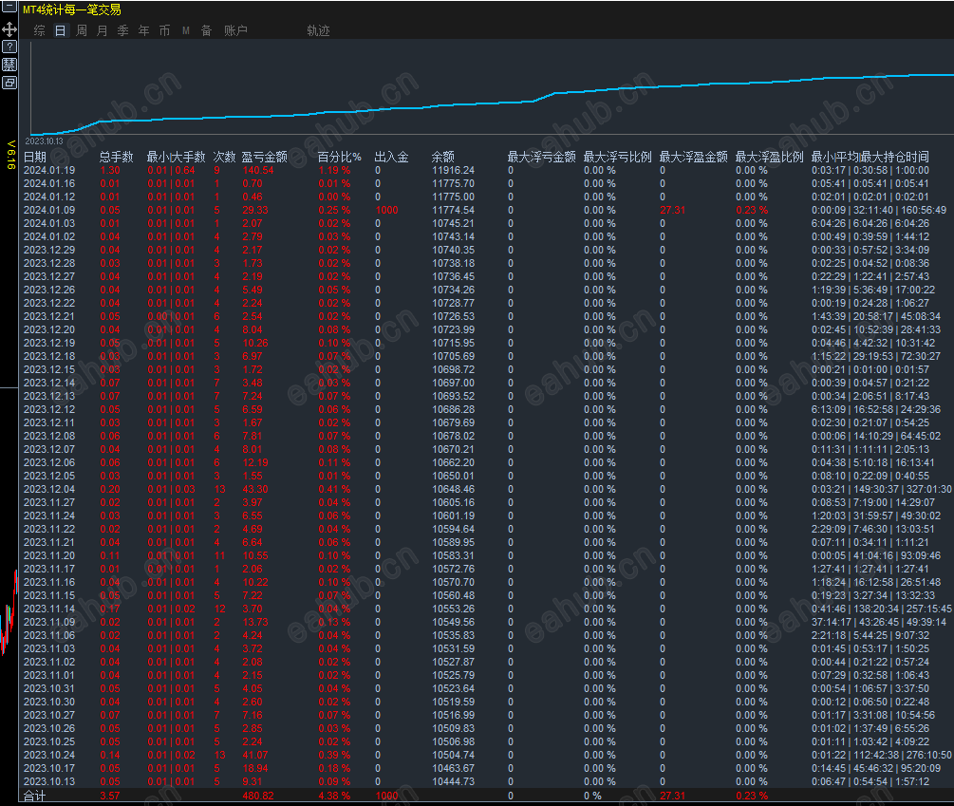The height and width of the screenshot is (806, 954).
Task: Switch to the 周 weekly statistics tab
Action: coord(82,30)
